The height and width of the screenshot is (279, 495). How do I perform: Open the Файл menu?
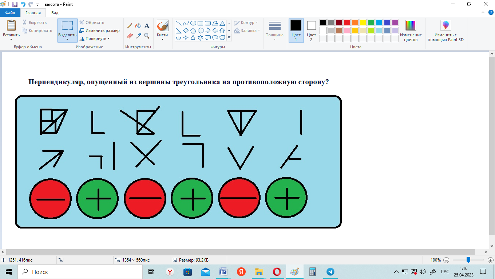(10, 13)
